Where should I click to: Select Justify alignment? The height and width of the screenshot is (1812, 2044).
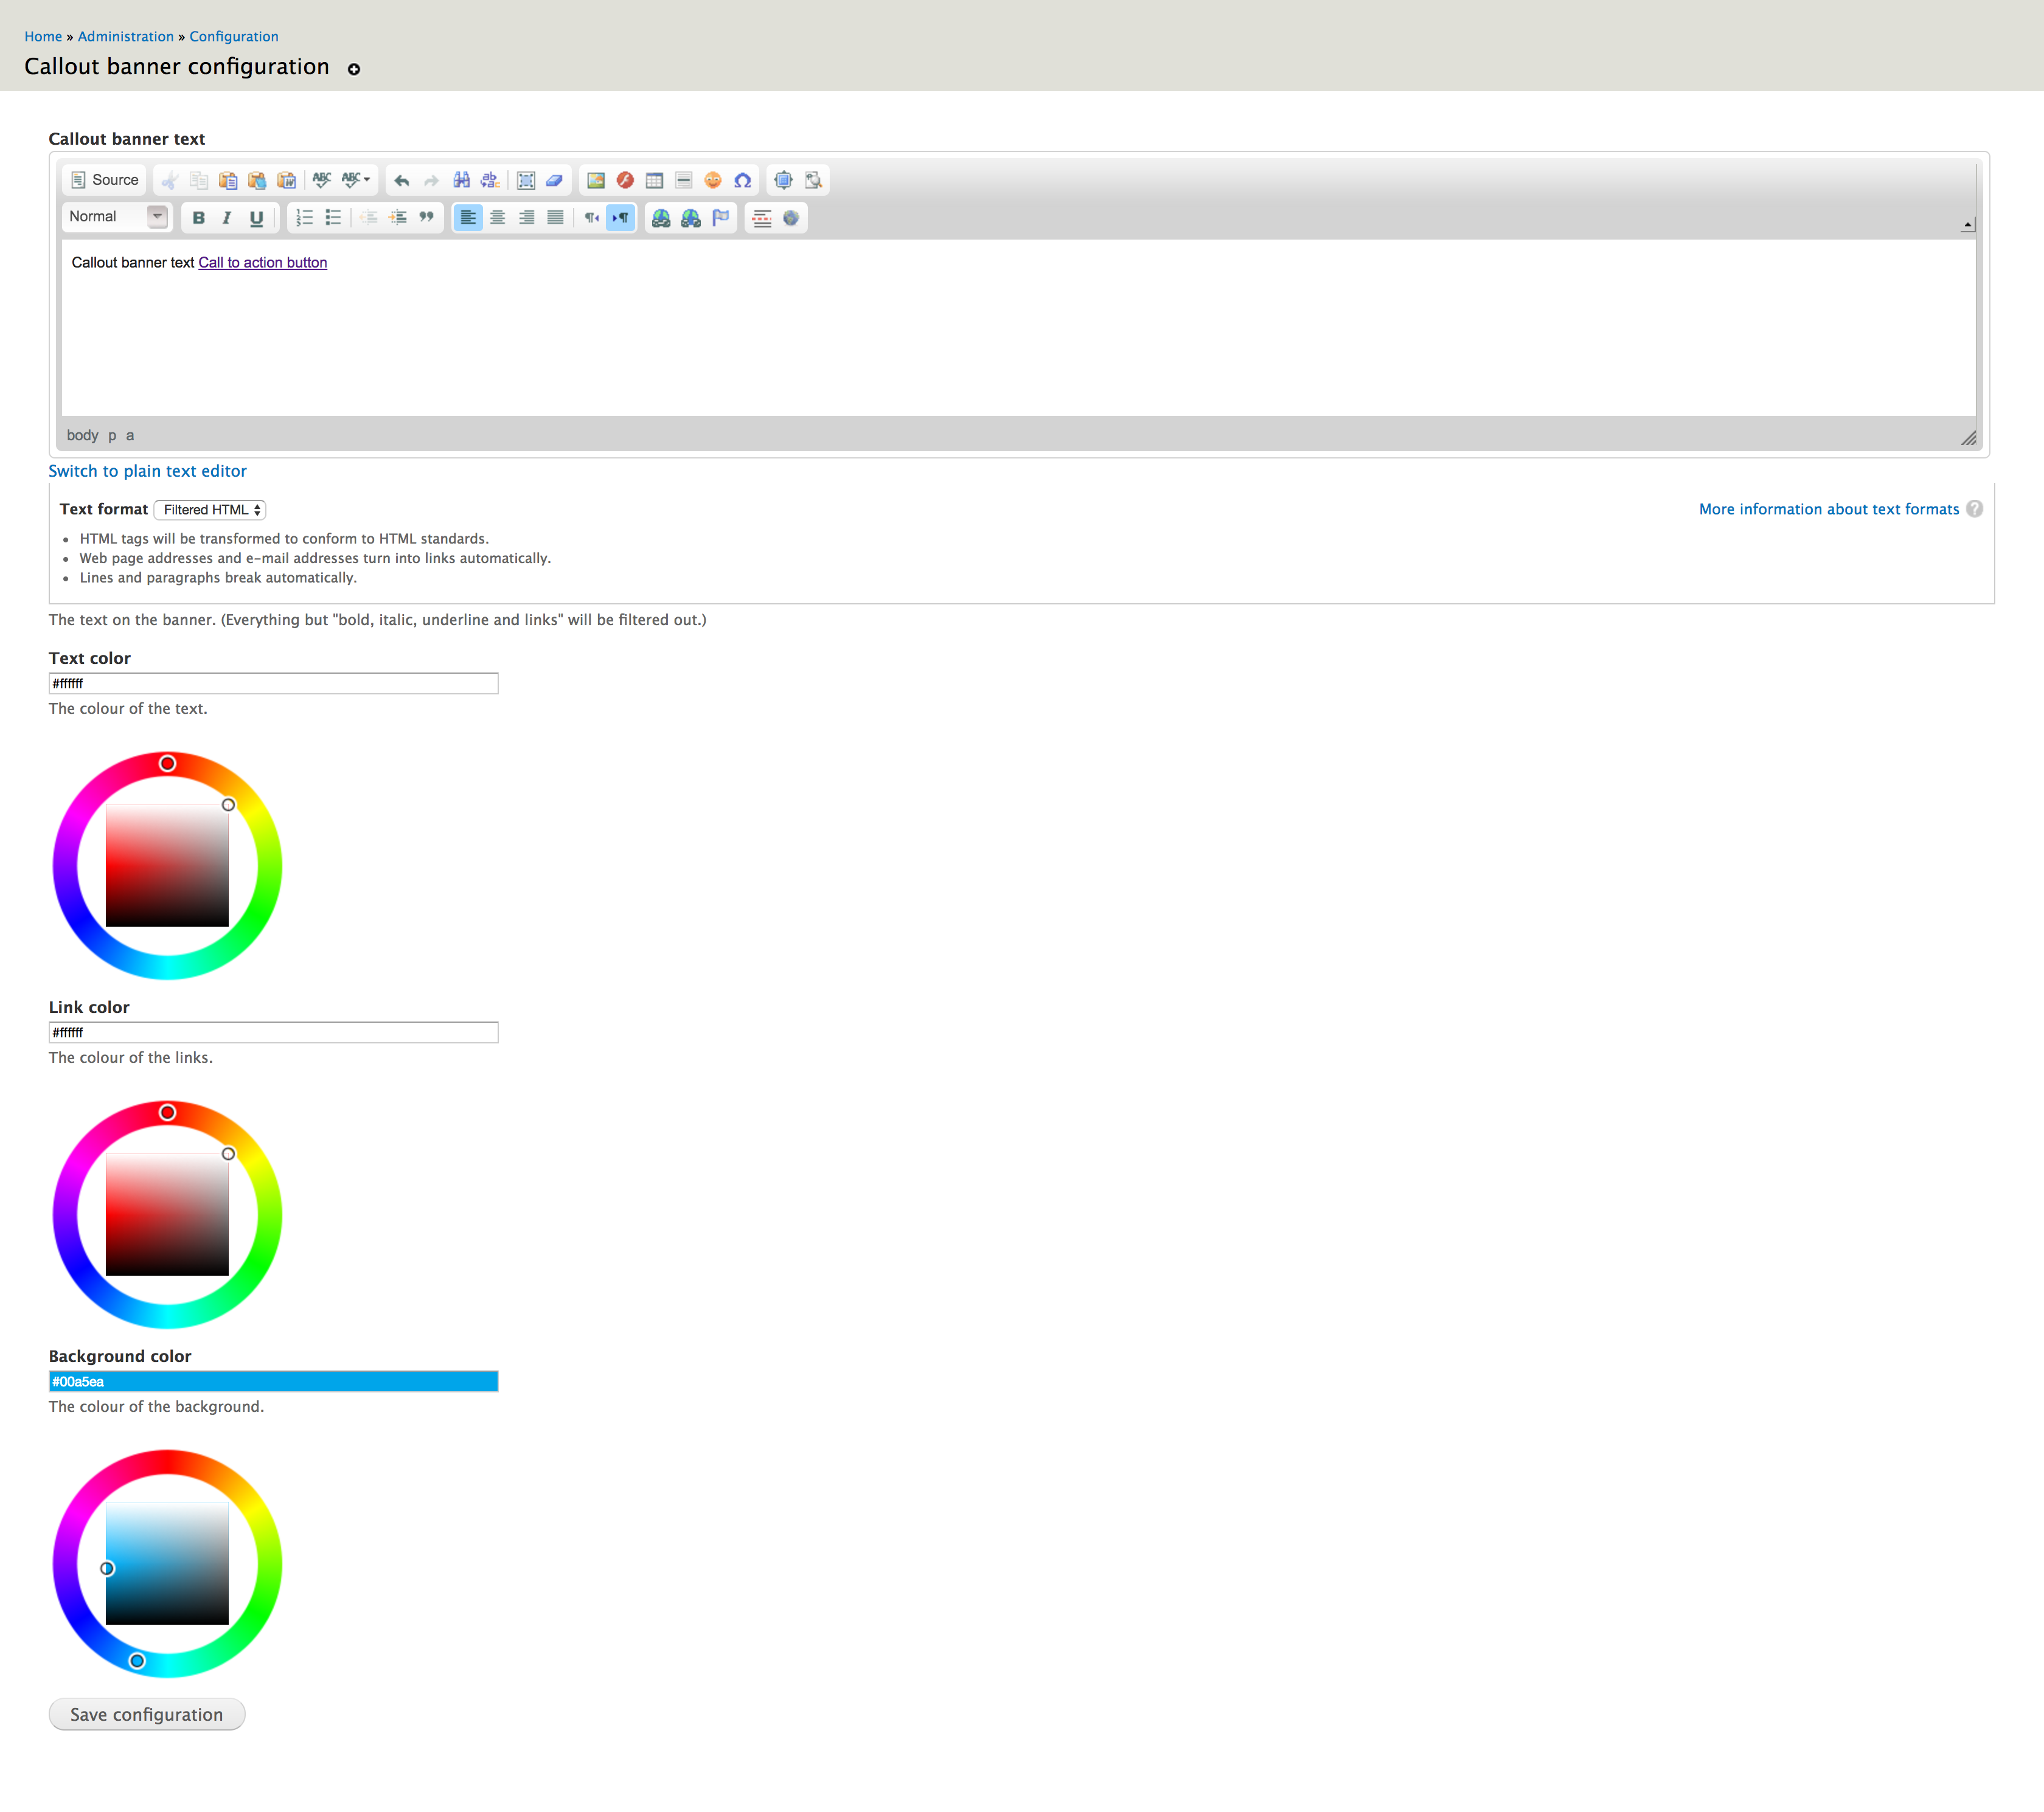tap(555, 218)
